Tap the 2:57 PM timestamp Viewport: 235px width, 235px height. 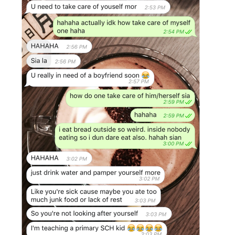click(x=139, y=82)
